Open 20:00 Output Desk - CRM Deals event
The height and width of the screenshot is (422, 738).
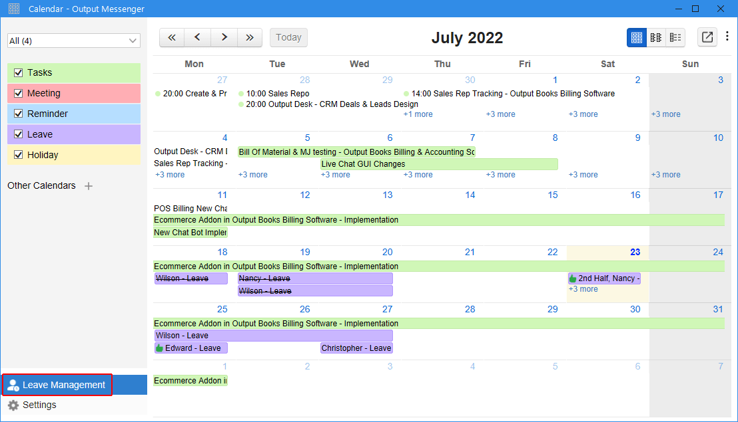(328, 104)
